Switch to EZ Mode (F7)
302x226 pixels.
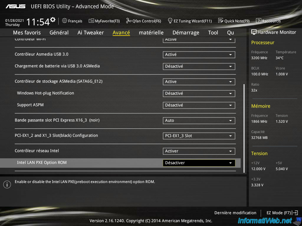[x=282, y=213]
